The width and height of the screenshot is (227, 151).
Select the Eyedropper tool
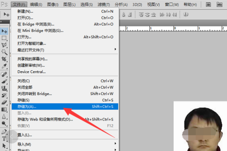tap(5, 66)
